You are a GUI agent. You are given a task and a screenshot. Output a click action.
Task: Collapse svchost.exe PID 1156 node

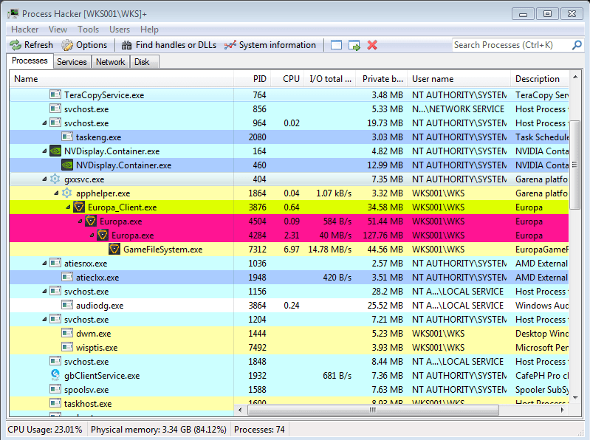point(44,292)
